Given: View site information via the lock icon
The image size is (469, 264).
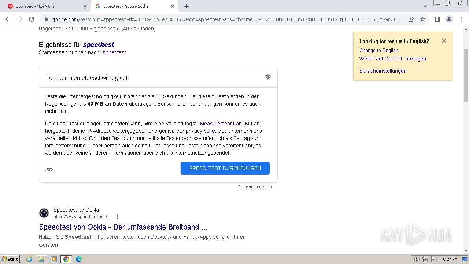Looking at the screenshot, I should tap(46, 19).
